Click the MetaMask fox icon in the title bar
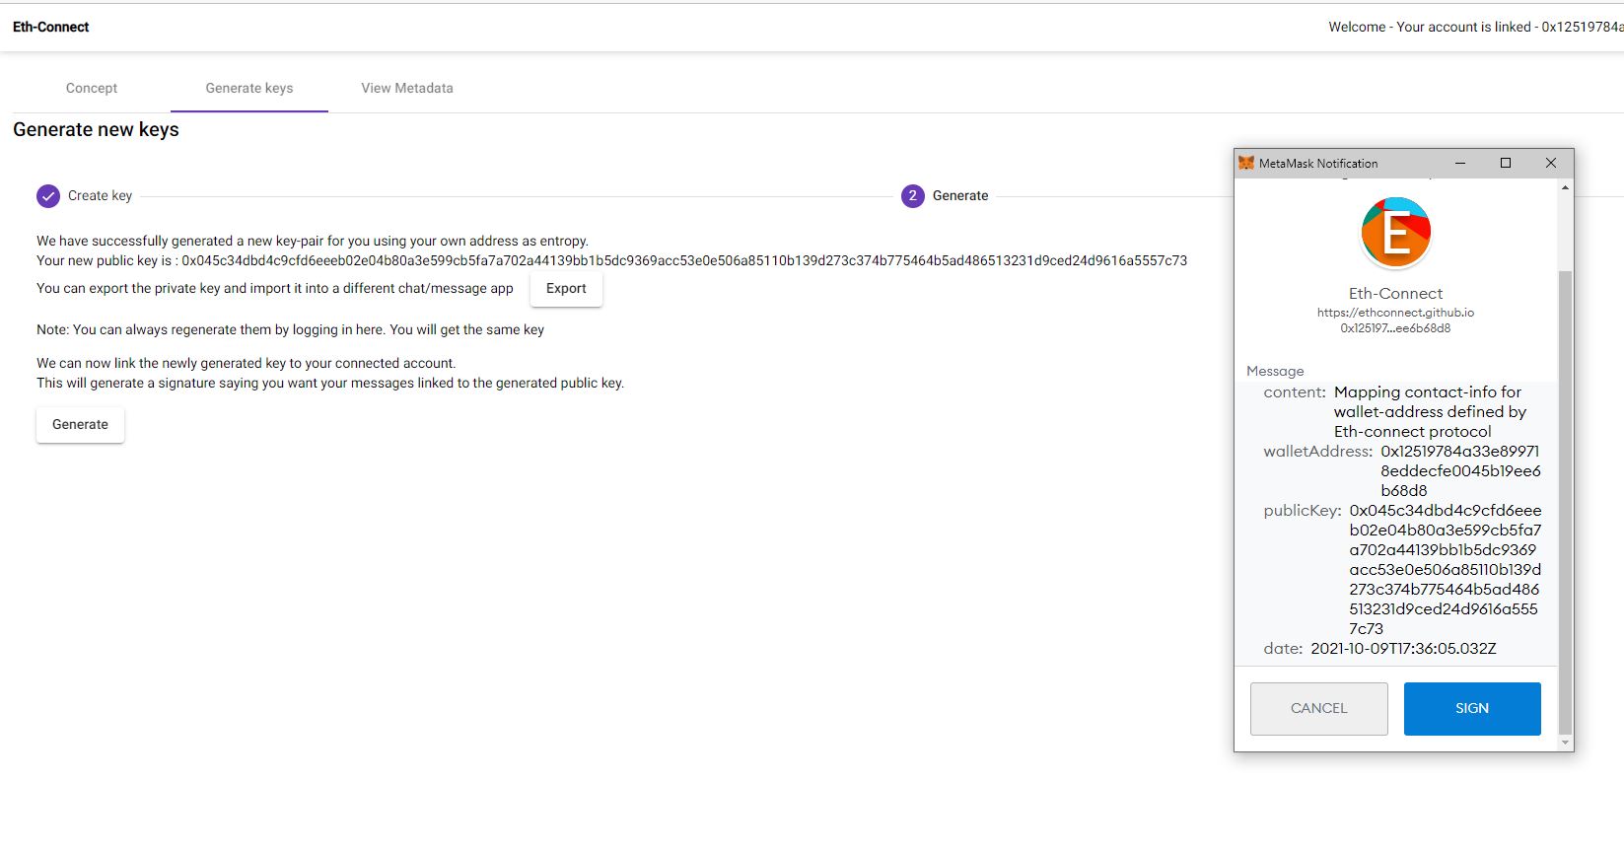1624x852 pixels. click(1246, 163)
